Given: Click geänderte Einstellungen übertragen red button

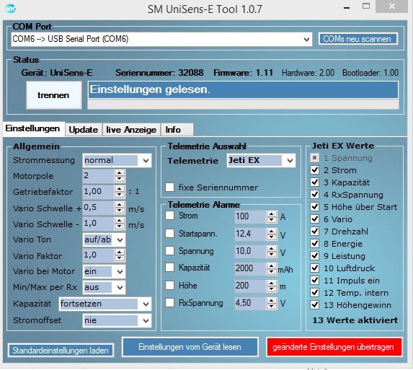Looking at the screenshot, I should point(334,347).
